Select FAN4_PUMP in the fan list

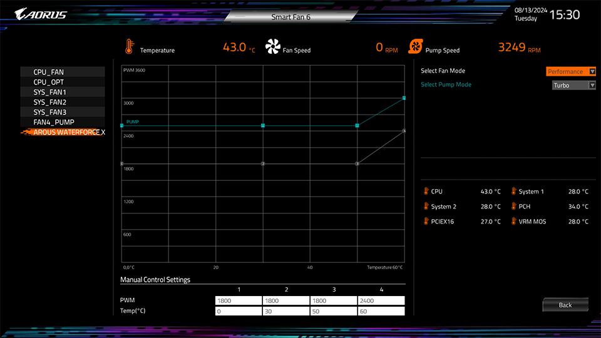[x=63, y=122]
